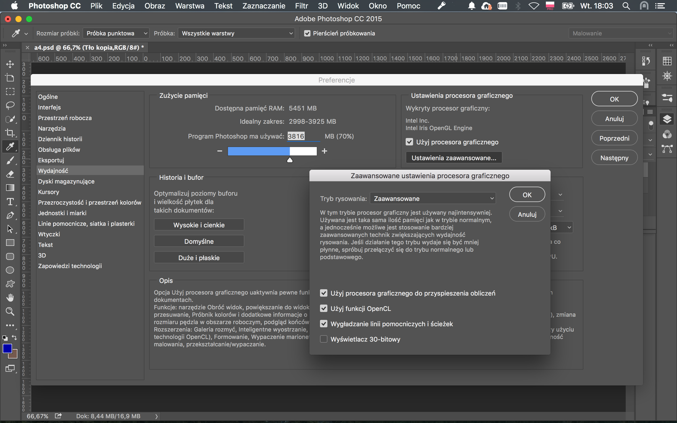Click Anuluj in advanced GPU dialog

(x=527, y=214)
